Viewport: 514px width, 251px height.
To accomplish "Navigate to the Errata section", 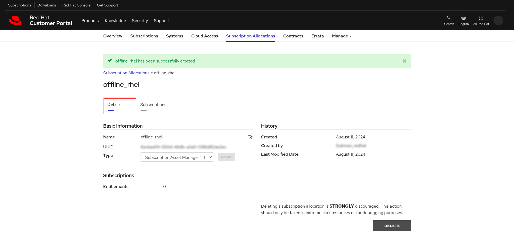I will [x=317, y=36].
